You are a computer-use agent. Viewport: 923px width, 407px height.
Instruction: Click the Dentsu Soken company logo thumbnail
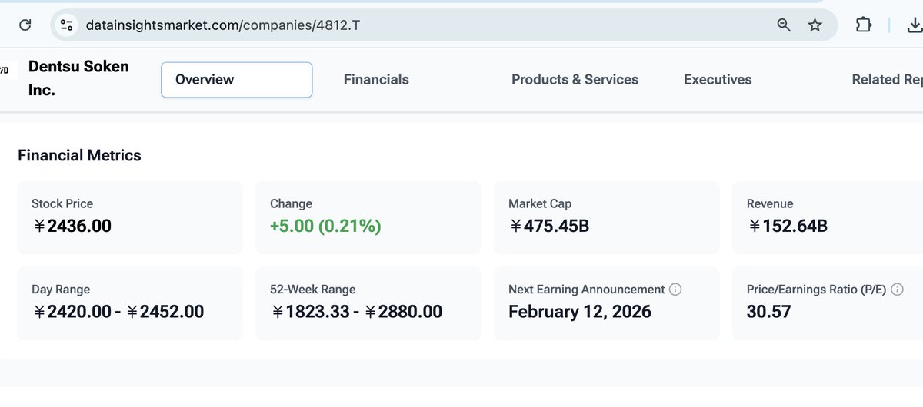pos(8,71)
